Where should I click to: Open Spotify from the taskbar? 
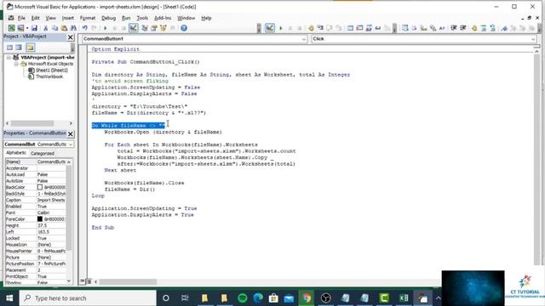coord(243,298)
